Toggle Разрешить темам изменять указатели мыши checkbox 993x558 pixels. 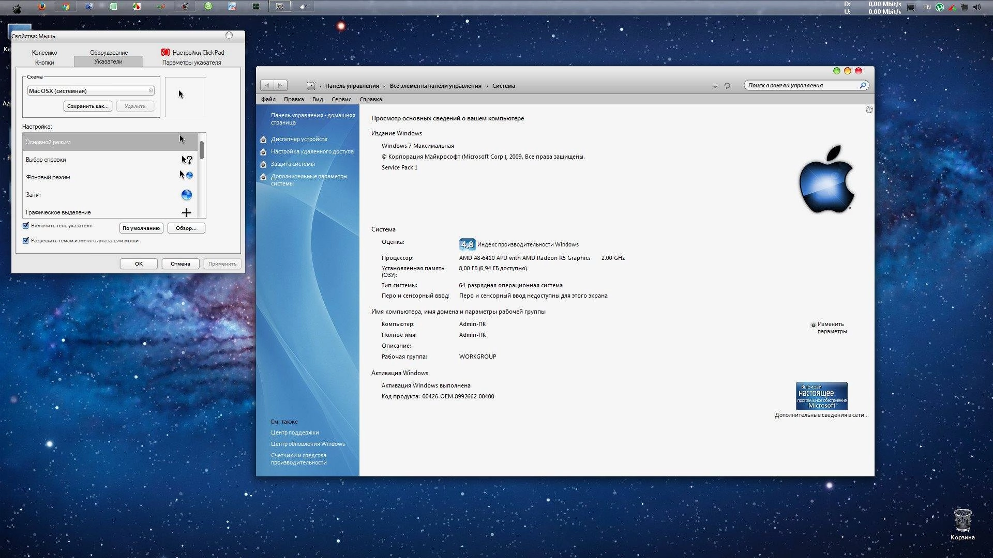(x=25, y=241)
